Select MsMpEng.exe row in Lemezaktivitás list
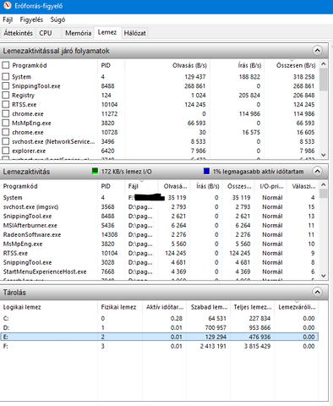Image resolution: width=333 pixels, height=406 pixels. click(x=160, y=244)
